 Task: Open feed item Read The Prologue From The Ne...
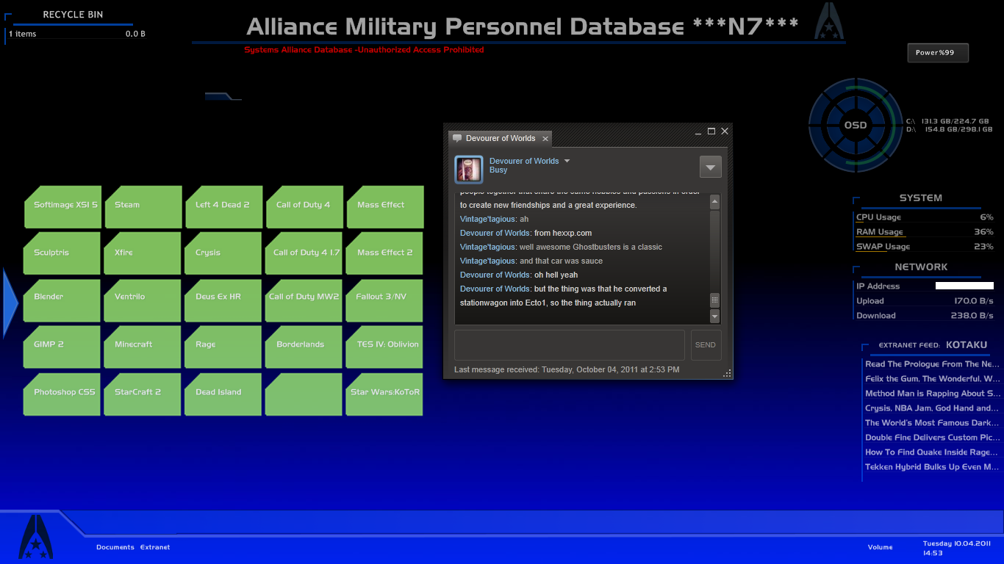932,364
